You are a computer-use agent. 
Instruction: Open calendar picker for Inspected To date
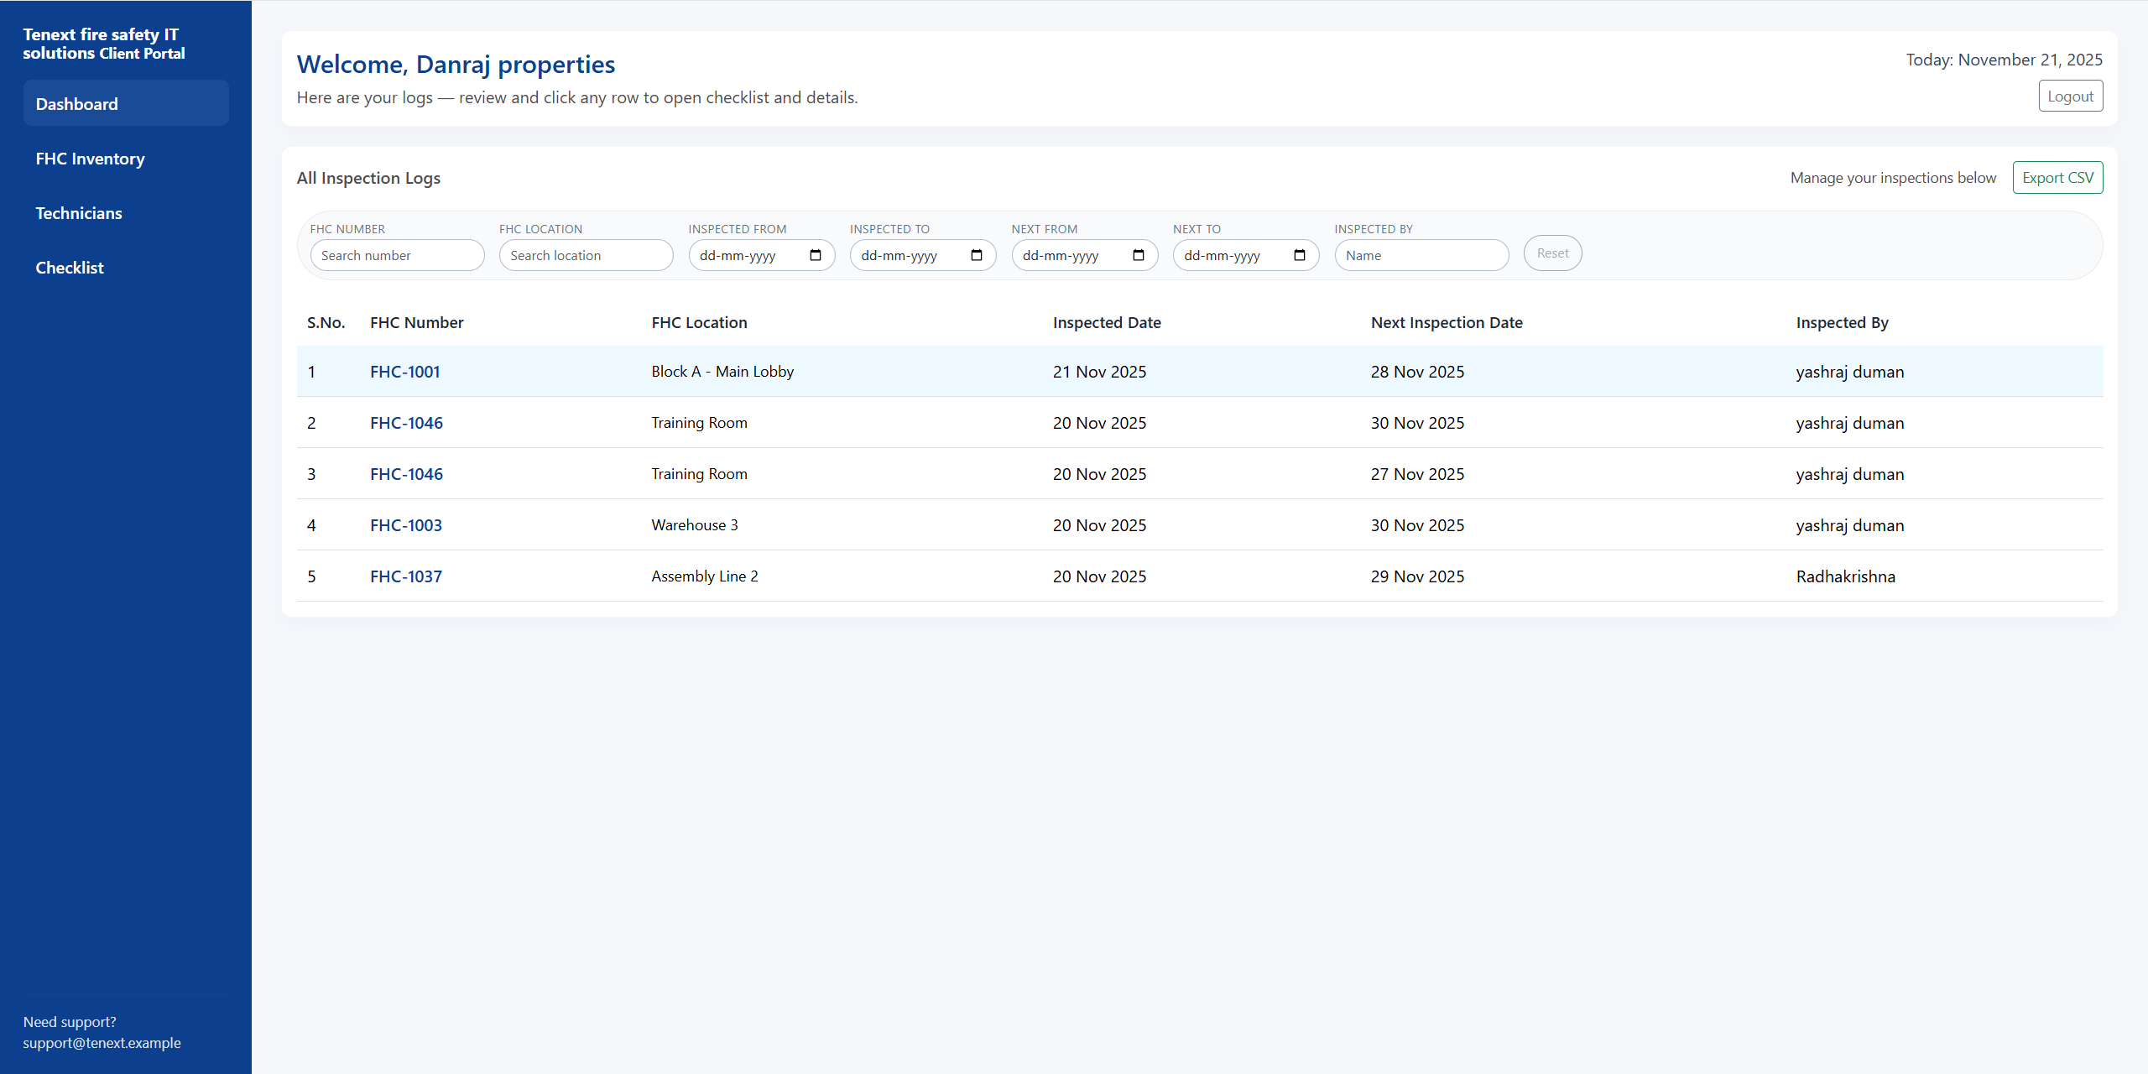[976, 255]
